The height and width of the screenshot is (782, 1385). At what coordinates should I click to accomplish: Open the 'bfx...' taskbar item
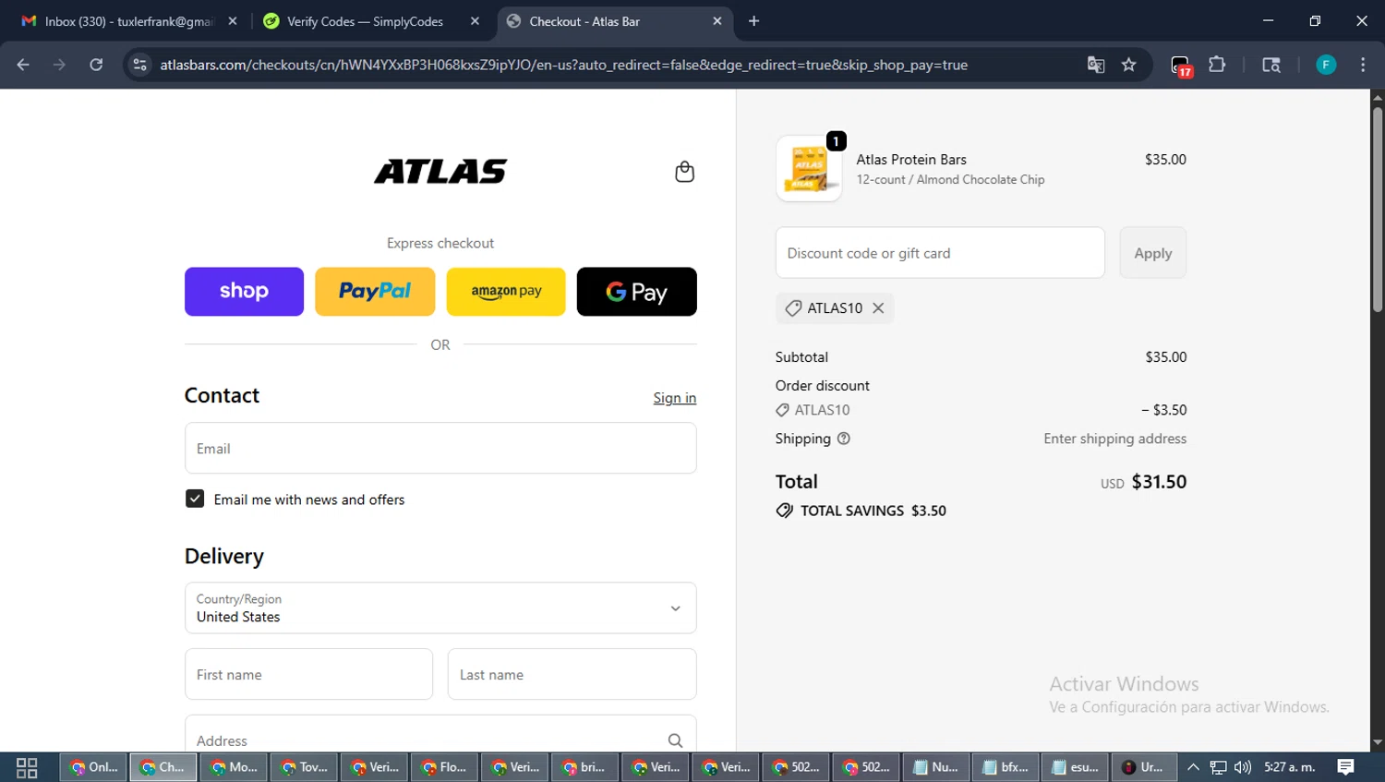click(x=1006, y=767)
